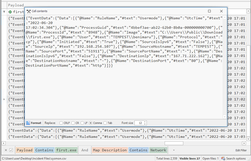Screen dimensions: 251x161
Task: Click the Payload column header
Action: coord(16,5)
